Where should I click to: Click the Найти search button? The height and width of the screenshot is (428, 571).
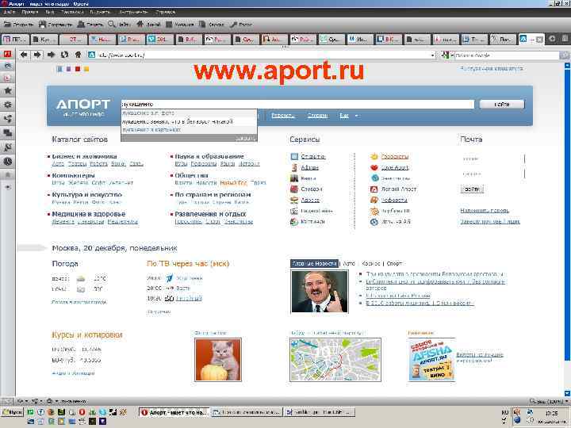[502, 105]
